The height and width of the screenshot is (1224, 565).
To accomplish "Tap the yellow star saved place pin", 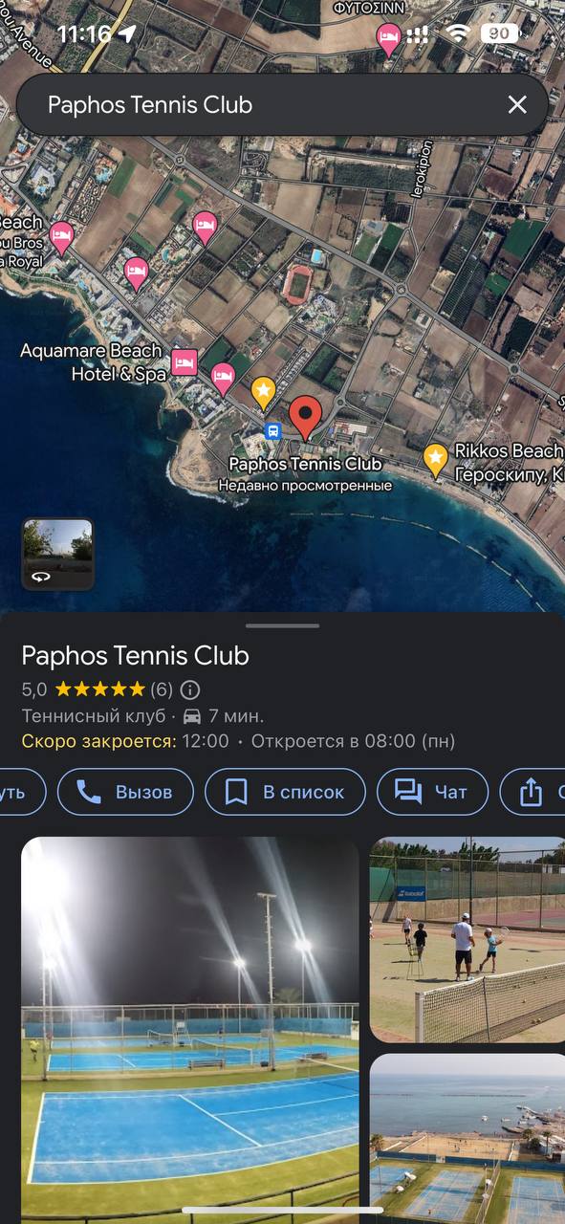I will pyautogui.click(x=263, y=392).
